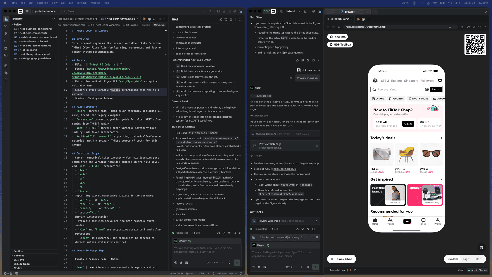Viewport: 492px width, 277px height.
Task: Switch to Markdown source mode
Action: (x=159, y=25)
